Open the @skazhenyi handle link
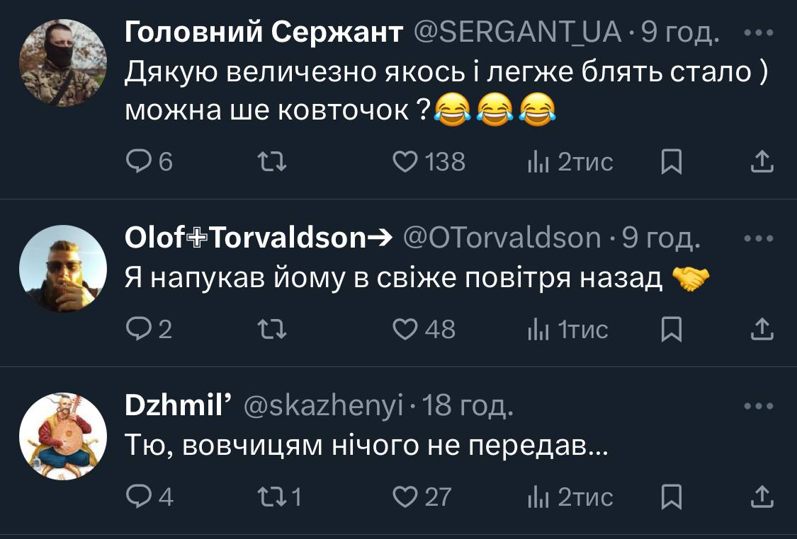Screen dimensions: 797x539 324,407
